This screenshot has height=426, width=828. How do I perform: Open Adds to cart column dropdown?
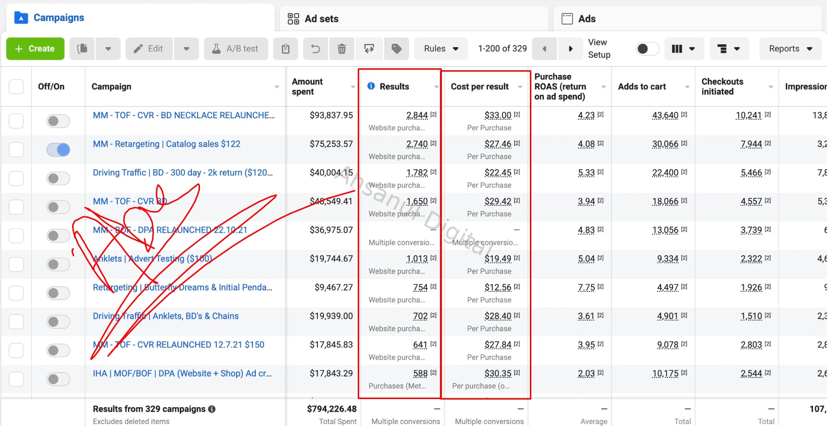point(687,87)
